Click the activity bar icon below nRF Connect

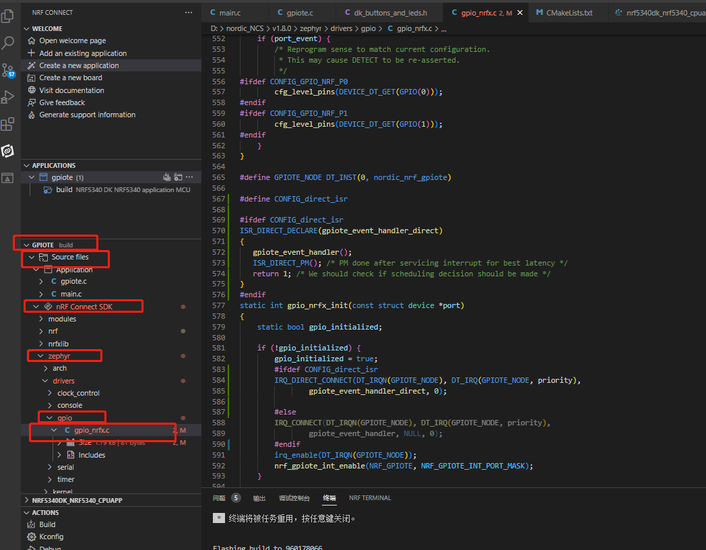(x=7, y=178)
